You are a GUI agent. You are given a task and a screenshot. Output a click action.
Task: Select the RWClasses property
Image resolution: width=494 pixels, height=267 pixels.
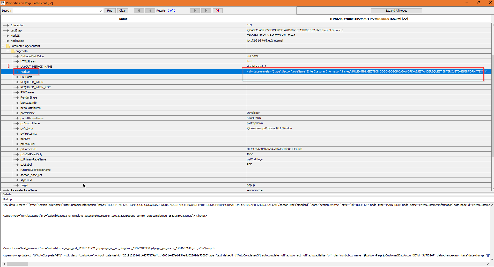pos(27,92)
